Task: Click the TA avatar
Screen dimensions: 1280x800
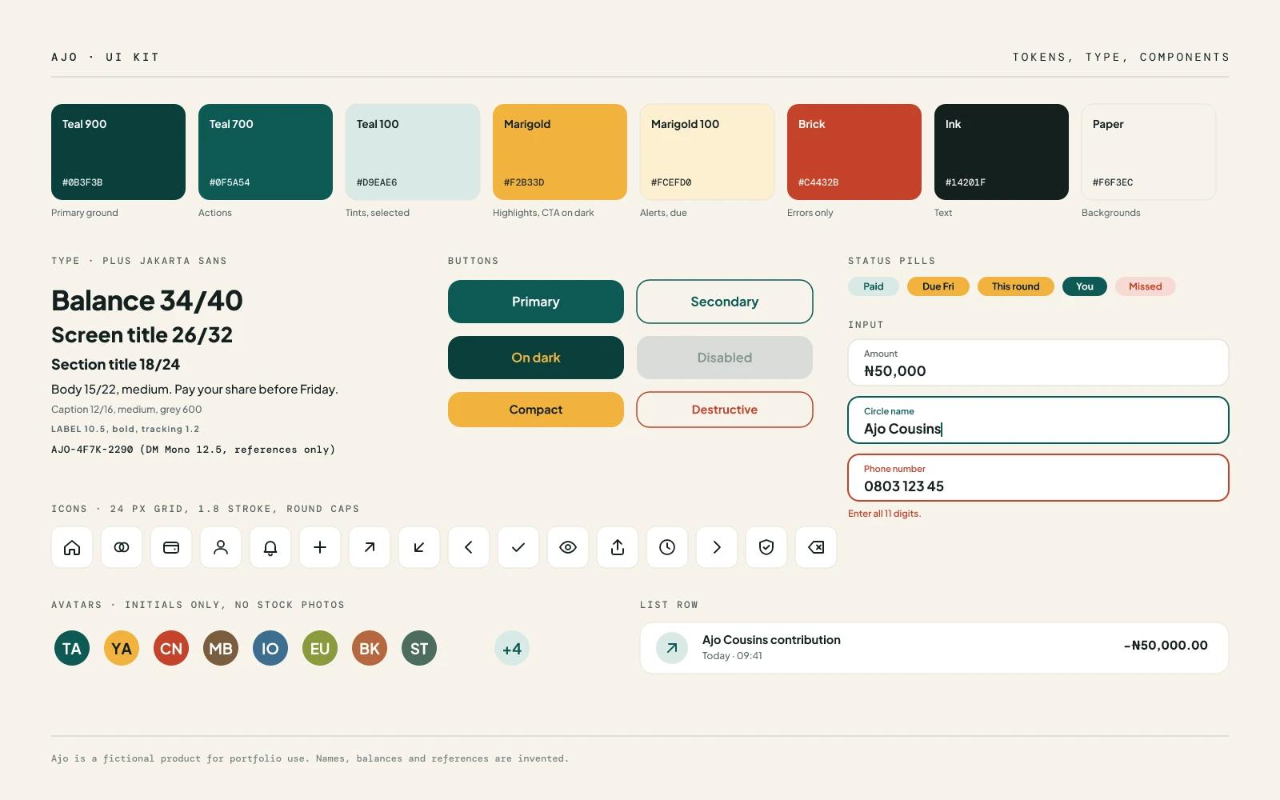Action: [x=72, y=648]
